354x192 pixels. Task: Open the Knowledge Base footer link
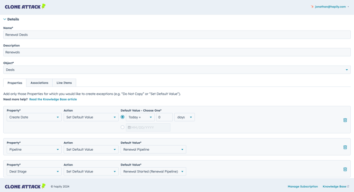pyautogui.click(x=334, y=187)
